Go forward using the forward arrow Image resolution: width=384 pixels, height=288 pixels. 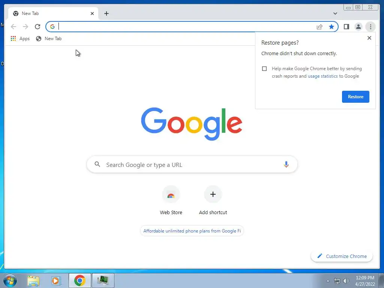[25, 27]
